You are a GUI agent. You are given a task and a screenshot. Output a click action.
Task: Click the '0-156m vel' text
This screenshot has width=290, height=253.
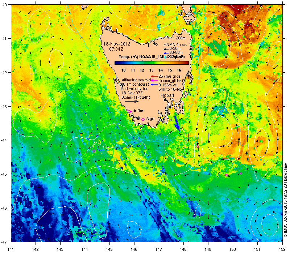coord(168,85)
